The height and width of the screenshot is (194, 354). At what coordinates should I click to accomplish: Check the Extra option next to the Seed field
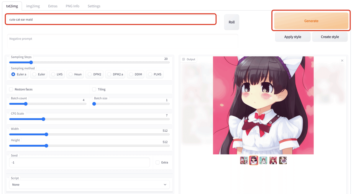[x=158, y=162]
